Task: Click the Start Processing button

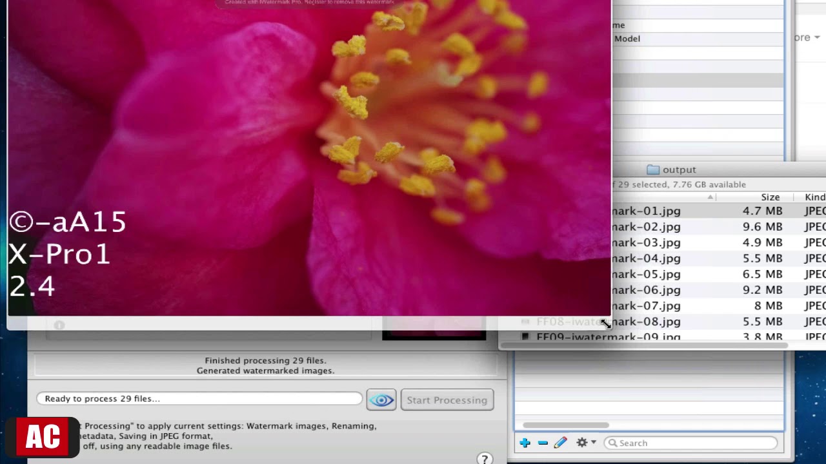Action: pos(447,400)
